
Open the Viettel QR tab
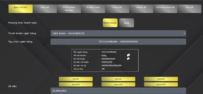141,9
